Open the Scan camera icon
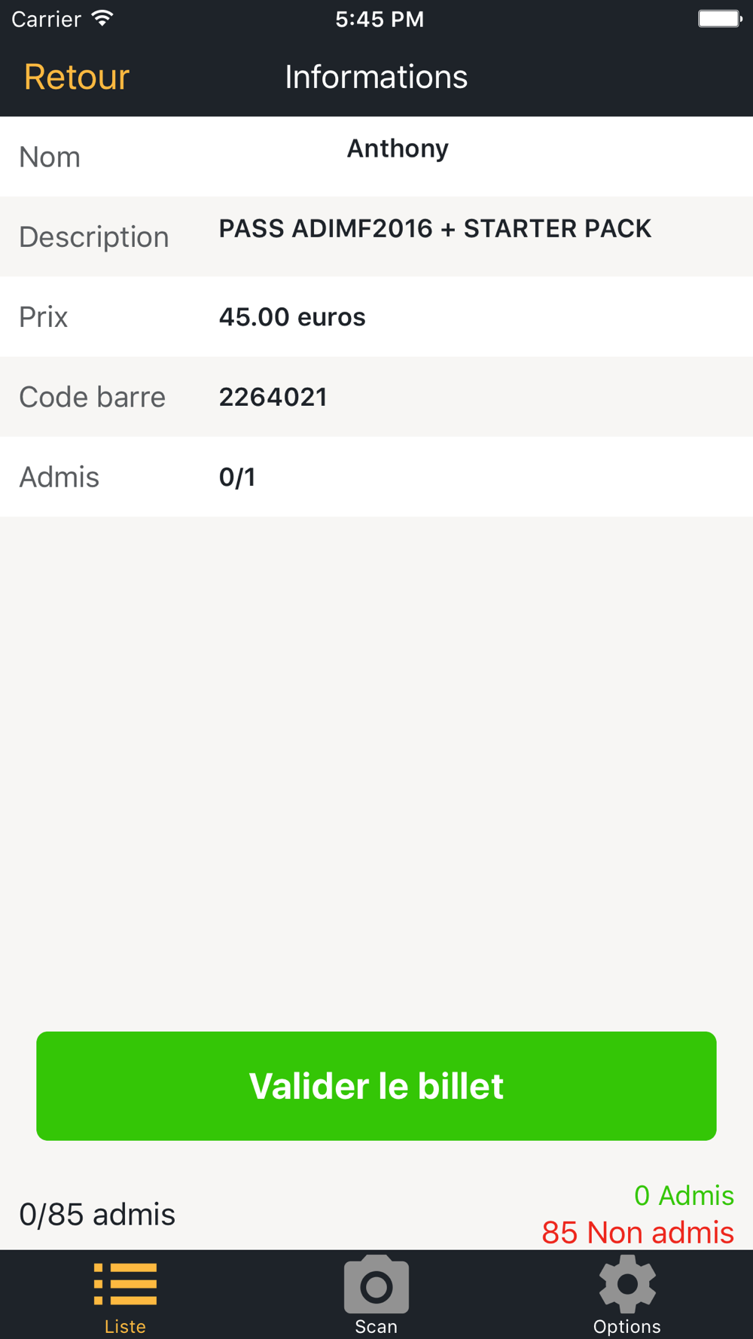The width and height of the screenshot is (753, 1339). click(376, 1284)
